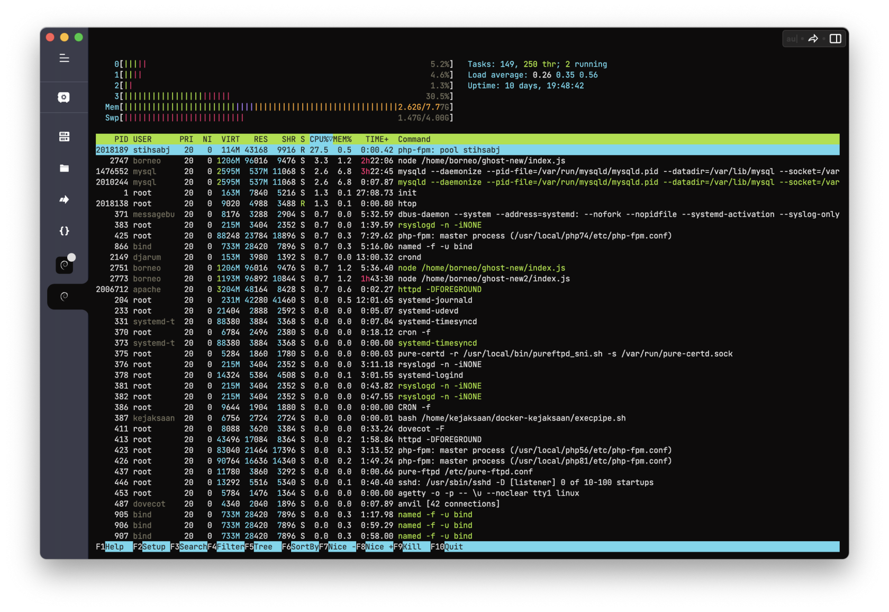Select the kejaksaan bash execpipe.sh row
889x612 pixels.
click(468, 418)
